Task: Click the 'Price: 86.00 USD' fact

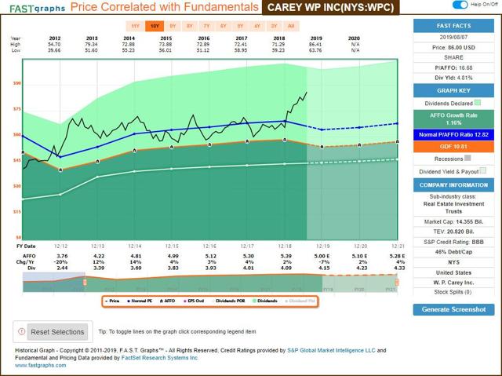Action: point(453,47)
